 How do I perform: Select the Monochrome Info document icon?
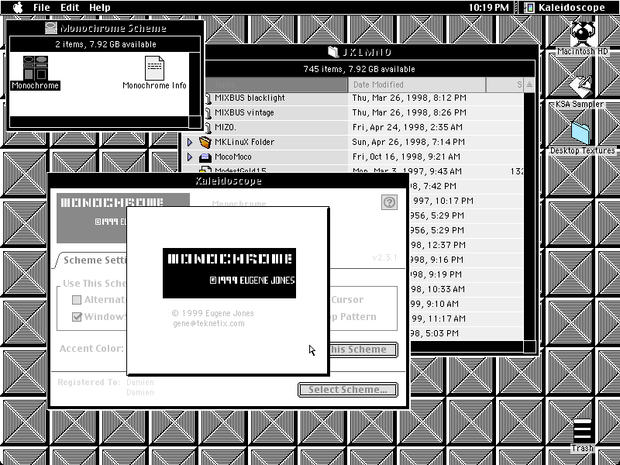[x=154, y=68]
